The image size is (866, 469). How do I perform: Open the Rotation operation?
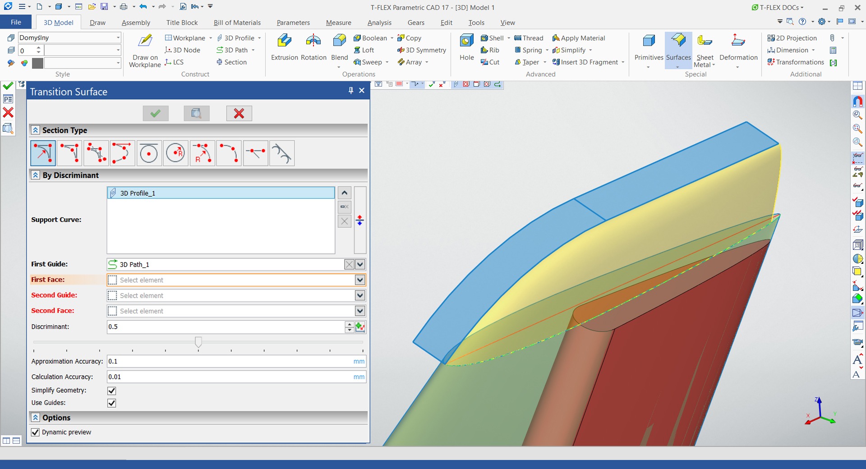(x=313, y=47)
